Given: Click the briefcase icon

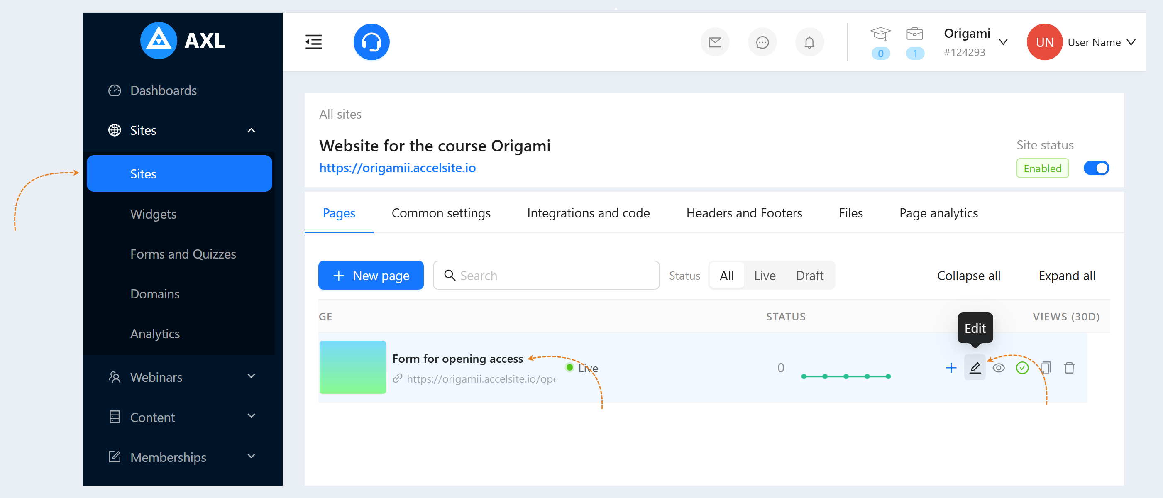Looking at the screenshot, I should point(915,34).
